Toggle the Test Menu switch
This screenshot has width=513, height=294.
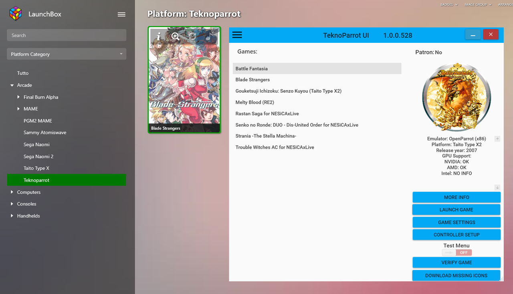point(457,252)
